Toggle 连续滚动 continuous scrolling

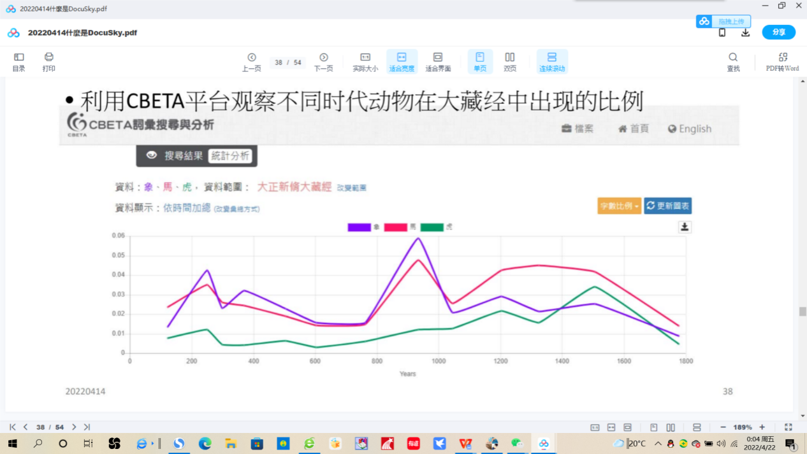(552, 62)
